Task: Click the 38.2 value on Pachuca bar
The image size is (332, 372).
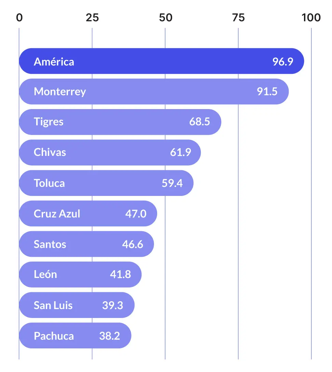Action: tap(110, 336)
